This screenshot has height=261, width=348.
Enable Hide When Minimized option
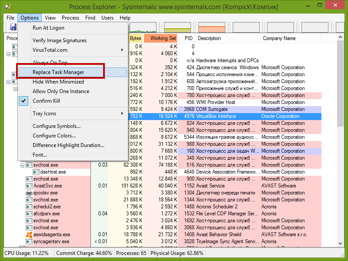[x=73, y=82]
